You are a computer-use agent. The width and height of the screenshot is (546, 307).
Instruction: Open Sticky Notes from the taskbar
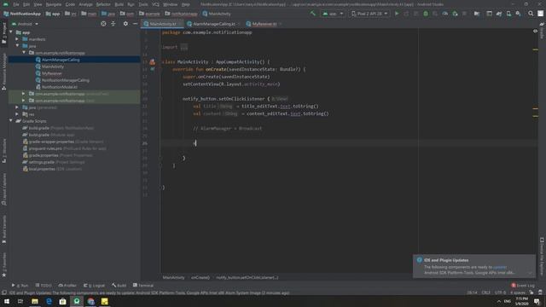tap(104, 301)
